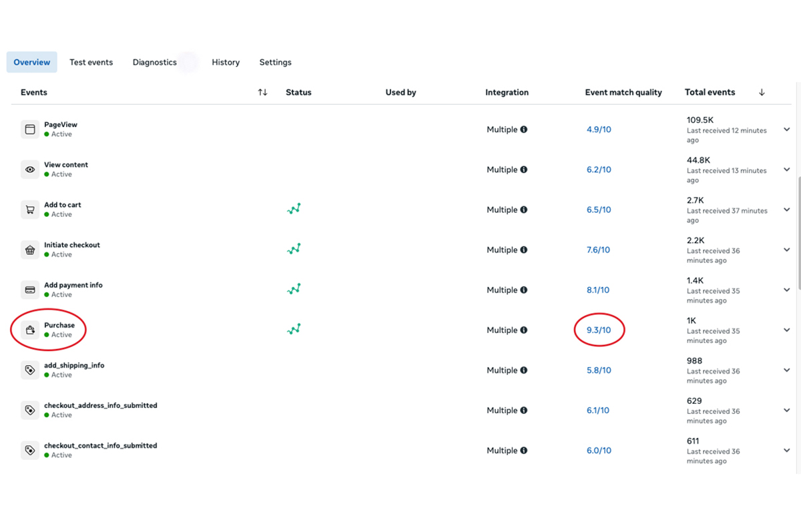
Task: Click the Add to cart icon
Action: [30, 210]
